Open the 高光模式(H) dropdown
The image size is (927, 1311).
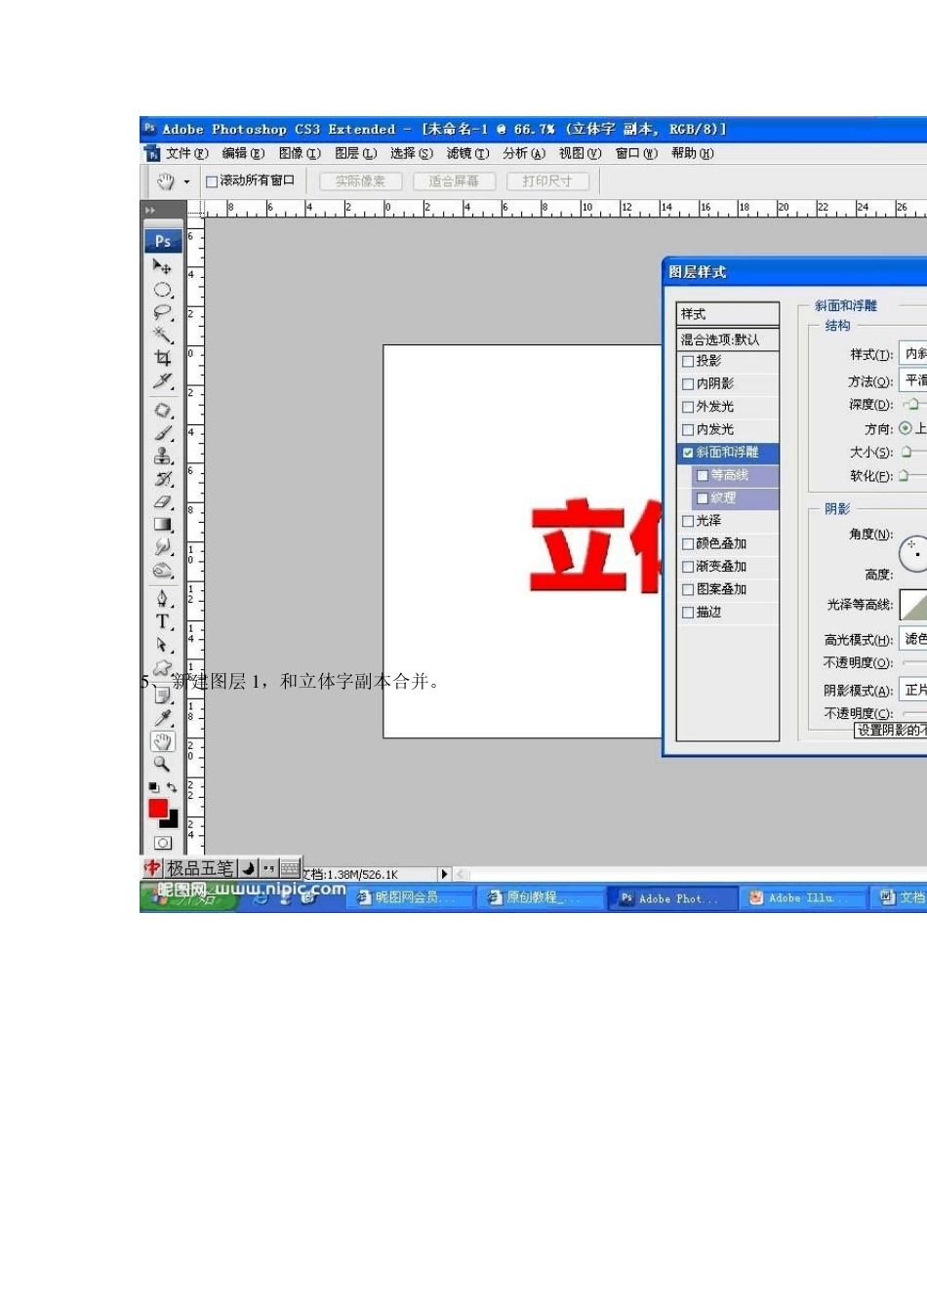click(x=913, y=639)
